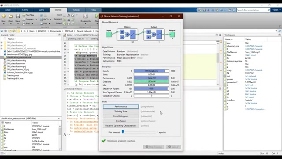This screenshot has height=159, width=282.
Task: Click the Plot Interval slider handle
Action: pyautogui.click(x=123, y=132)
